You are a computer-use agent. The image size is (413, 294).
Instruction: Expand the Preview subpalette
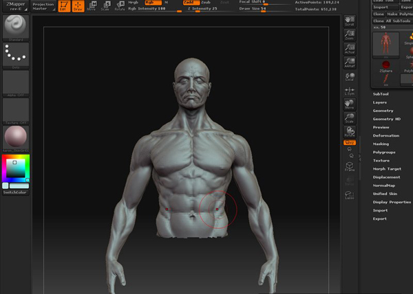(381, 128)
